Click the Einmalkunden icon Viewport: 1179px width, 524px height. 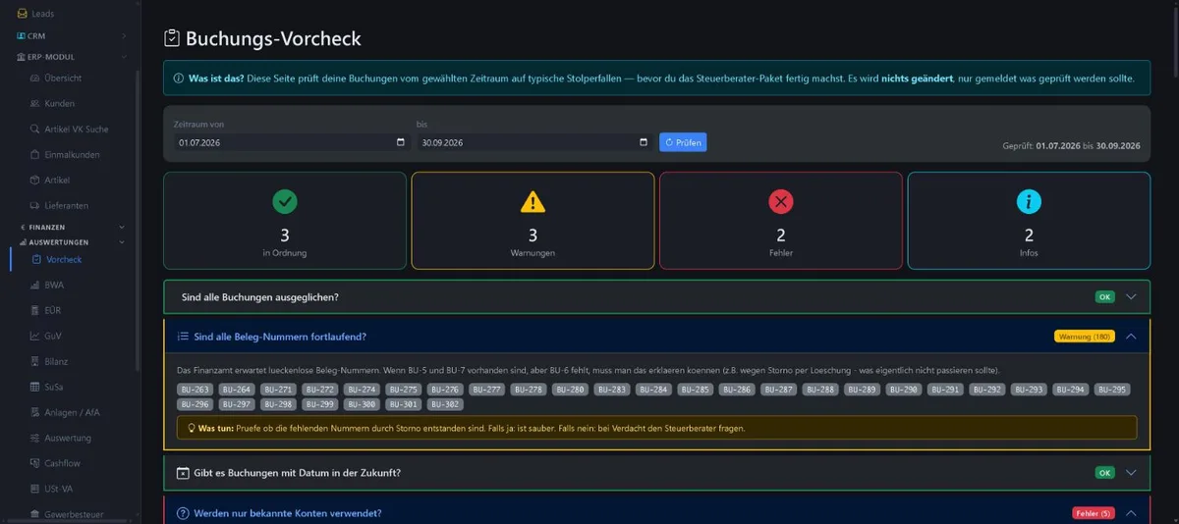pyautogui.click(x=35, y=155)
